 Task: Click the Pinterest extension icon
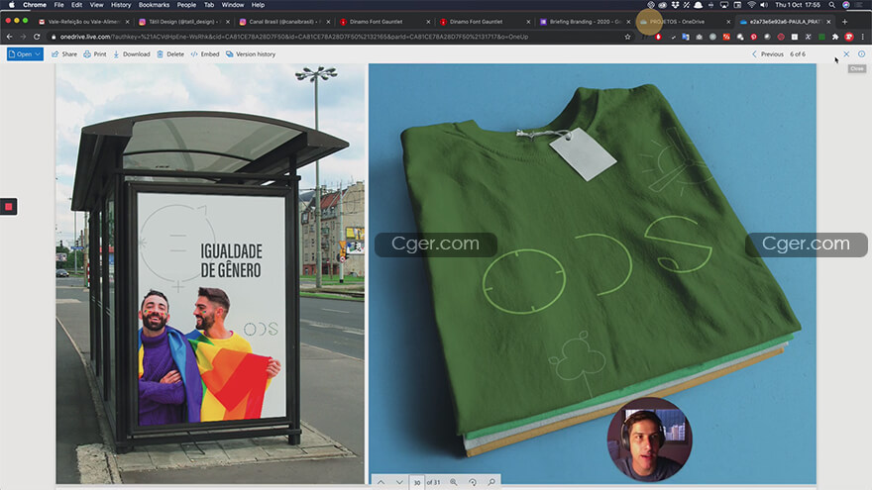(753, 37)
